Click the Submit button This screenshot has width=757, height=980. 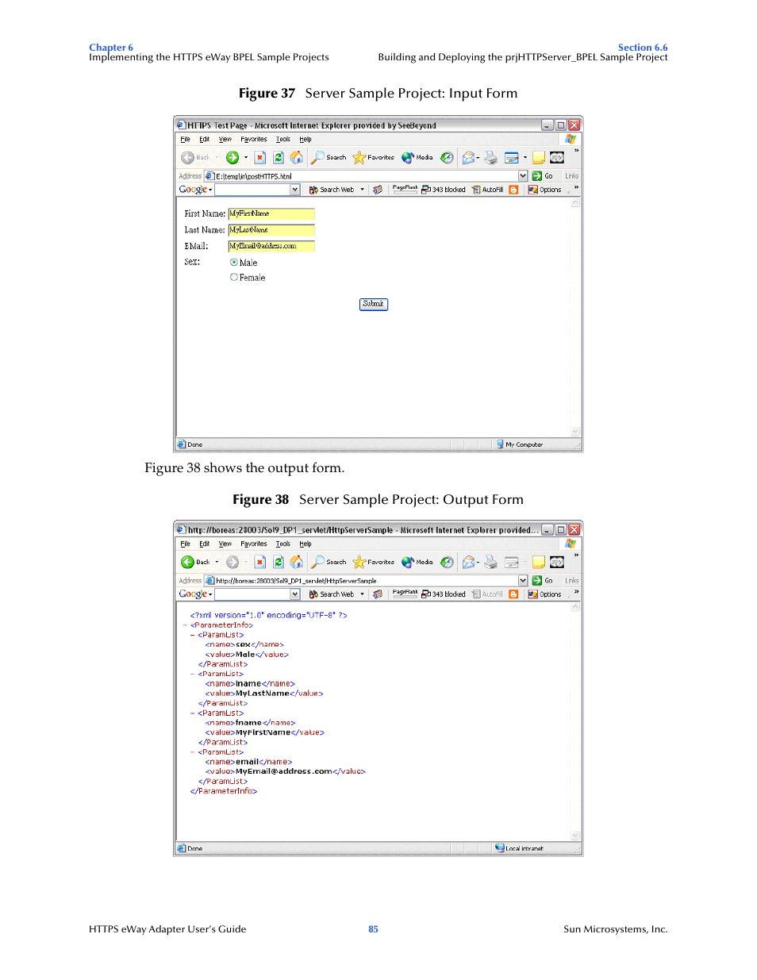click(374, 304)
